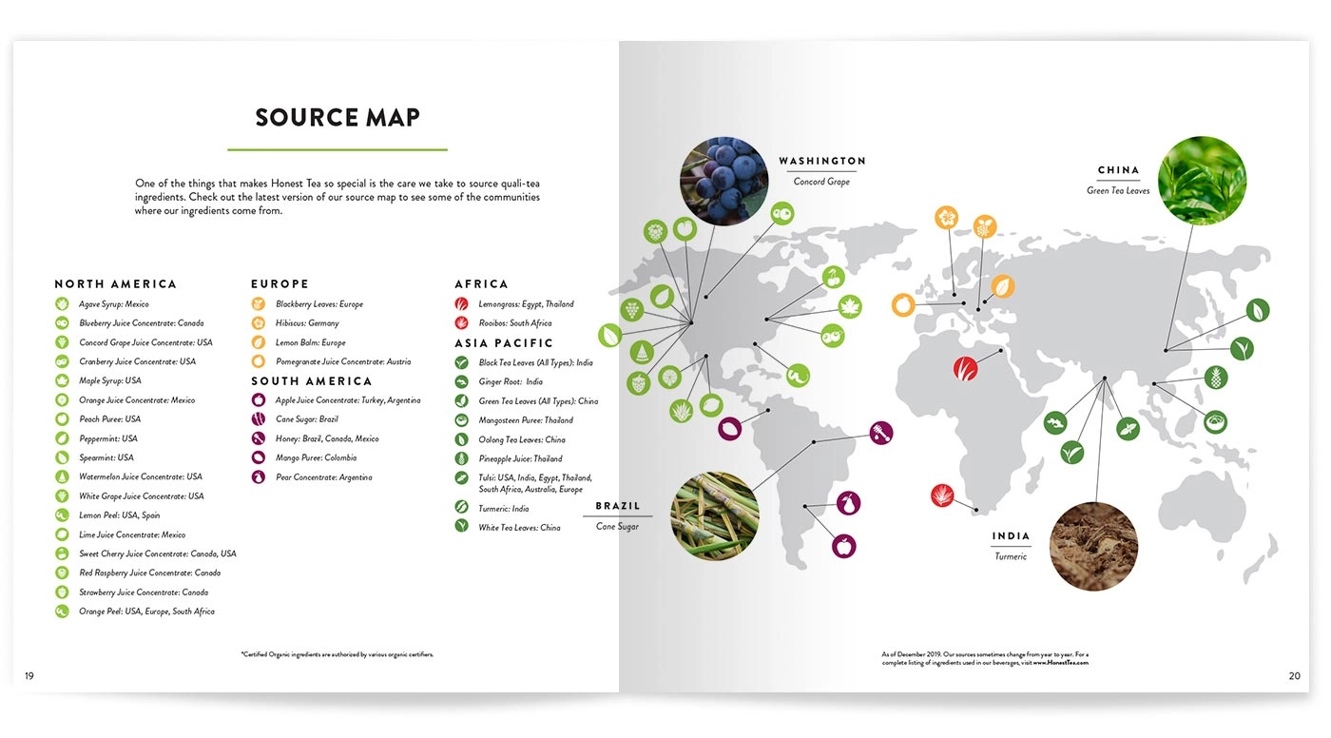Click the orange hibiscus flower icon on map
Image resolution: width=1331 pixels, height=738 pixels.
946,217
